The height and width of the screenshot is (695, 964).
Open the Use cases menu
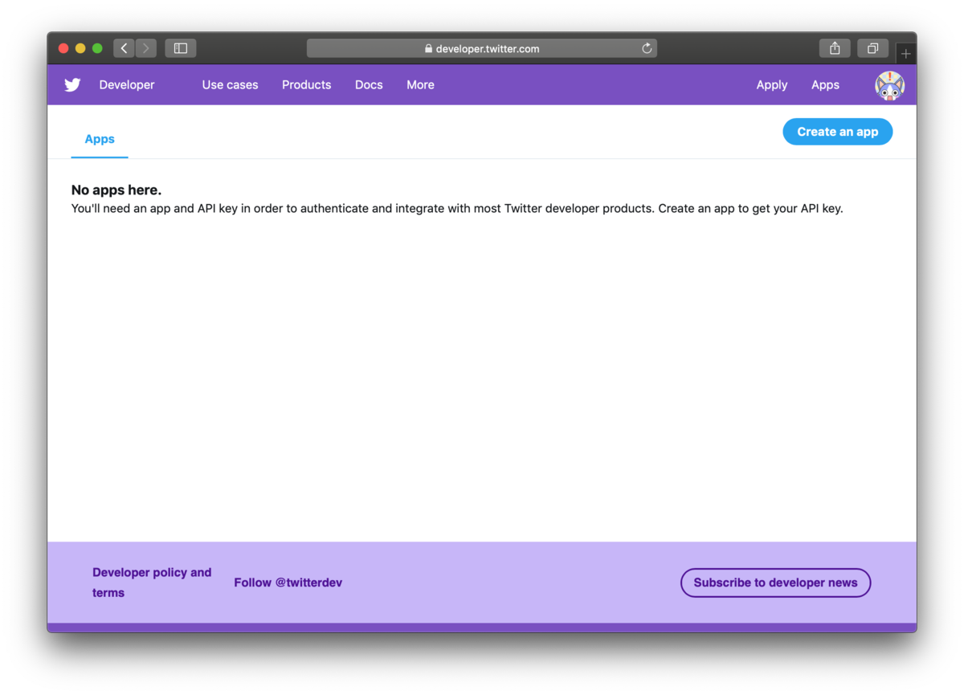coord(230,84)
